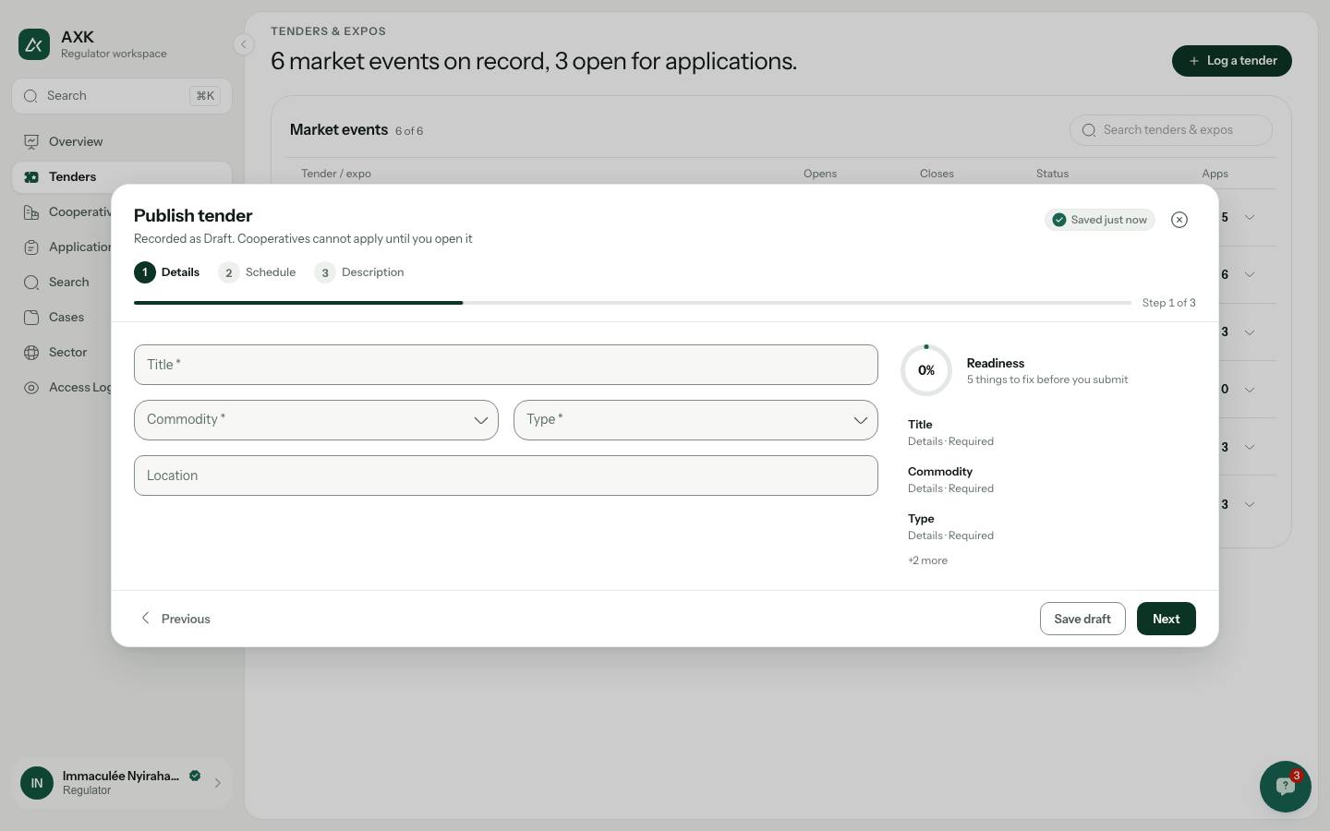
Task: Expand the market event row with 5 apps
Action: [x=1250, y=217]
